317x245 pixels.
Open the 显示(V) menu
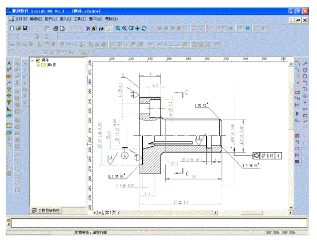(51, 19)
